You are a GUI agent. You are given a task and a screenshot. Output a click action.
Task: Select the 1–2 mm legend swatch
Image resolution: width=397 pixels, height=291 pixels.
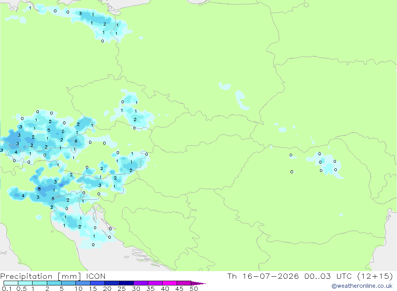[x=40, y=283]
